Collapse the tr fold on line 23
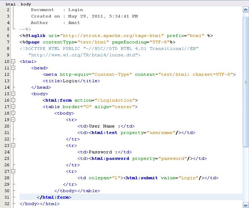This screenshot has height=208, width=249. (13, 145)
